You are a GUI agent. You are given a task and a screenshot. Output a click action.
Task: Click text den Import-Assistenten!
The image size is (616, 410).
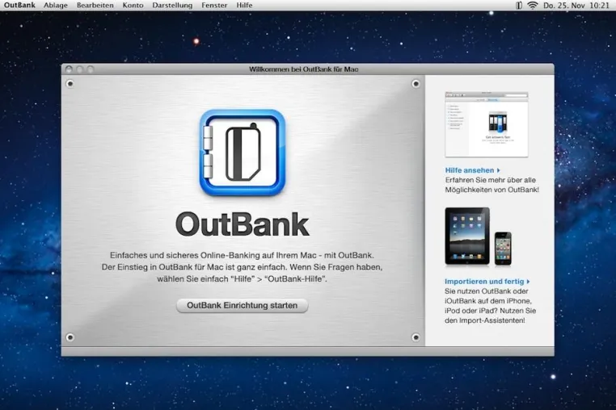485,320
